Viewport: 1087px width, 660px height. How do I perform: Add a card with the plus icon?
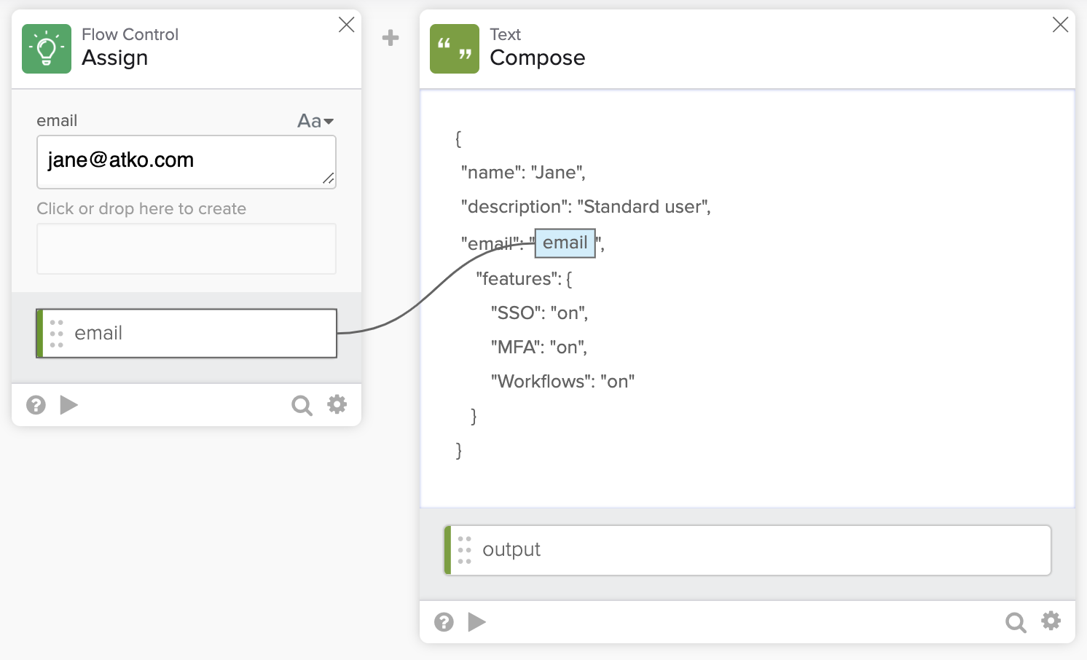click(391, 38)
